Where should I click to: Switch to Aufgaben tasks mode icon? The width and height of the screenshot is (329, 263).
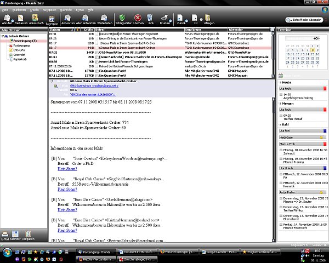[28, 233]
